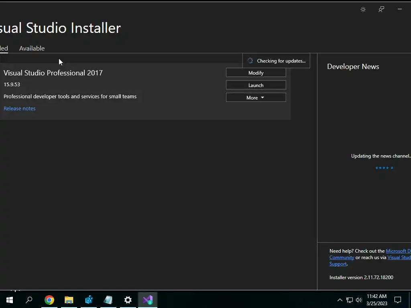The height and width of the screenshot is (308, 411).
Task: Click the Visual Studio Professional 2017 title
Action: click(53, 73)
